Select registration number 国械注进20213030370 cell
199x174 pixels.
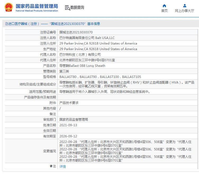click(x=76, y=32)
